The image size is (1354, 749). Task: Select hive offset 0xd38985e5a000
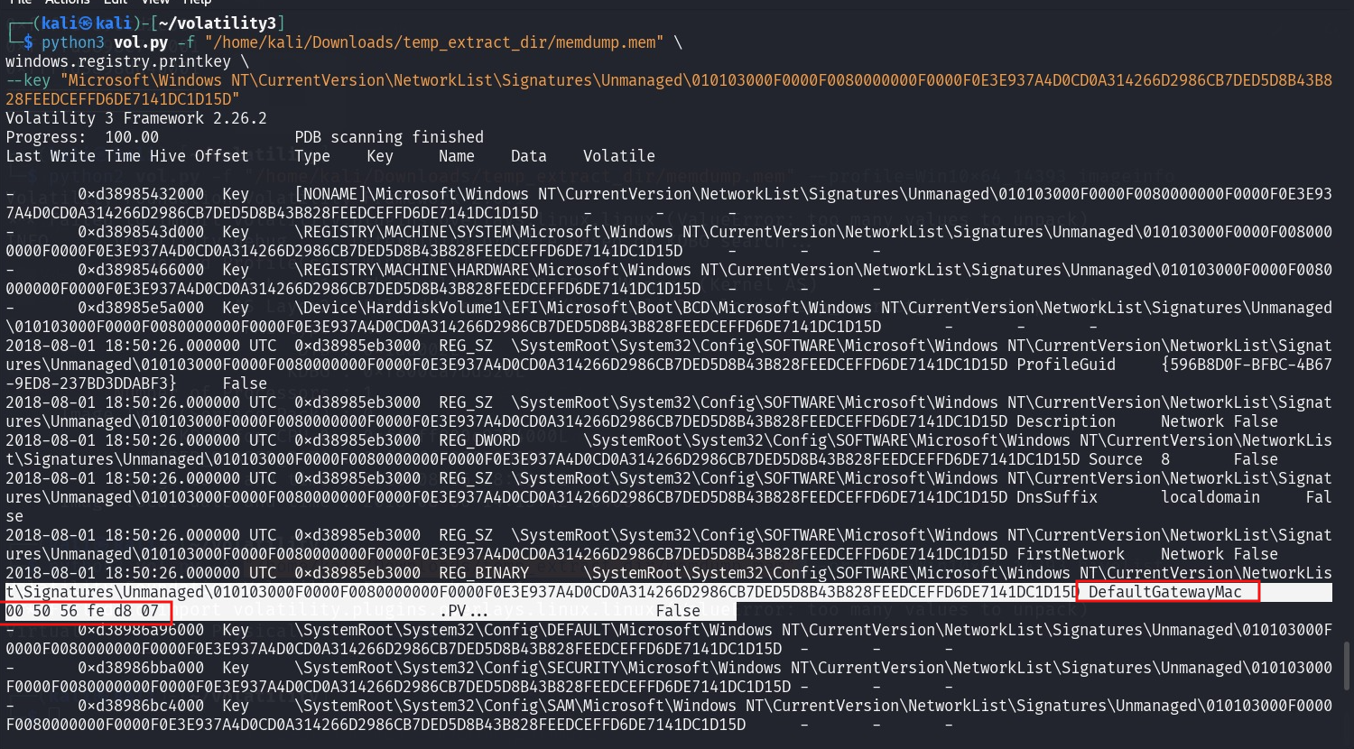[141, 308]
